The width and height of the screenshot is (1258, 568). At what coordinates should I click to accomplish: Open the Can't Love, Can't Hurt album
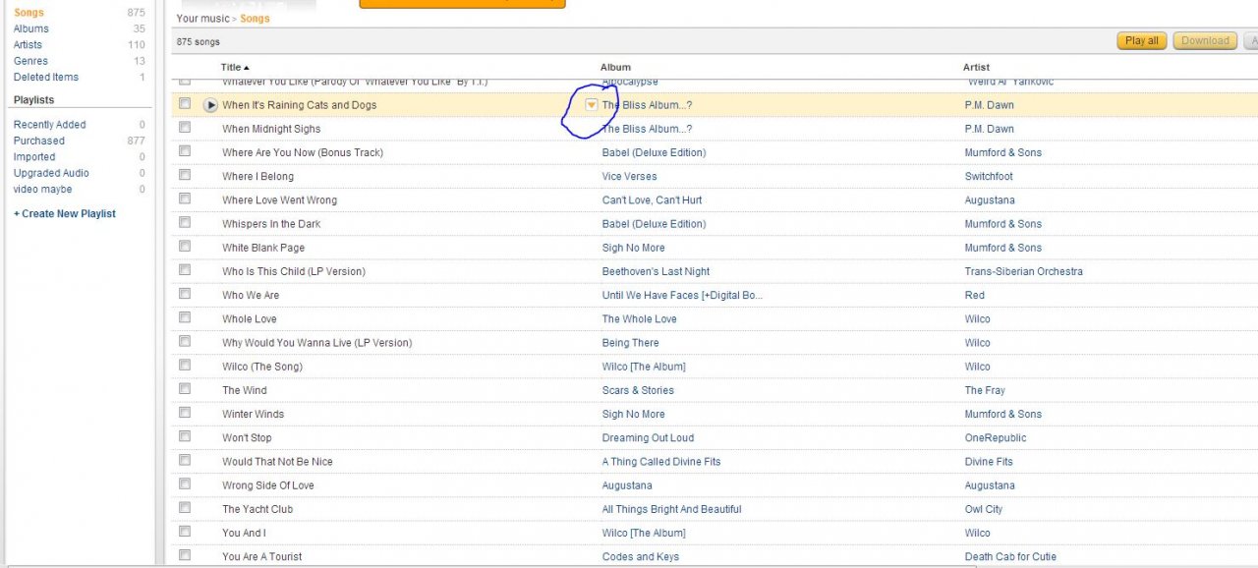coord(652,200)
